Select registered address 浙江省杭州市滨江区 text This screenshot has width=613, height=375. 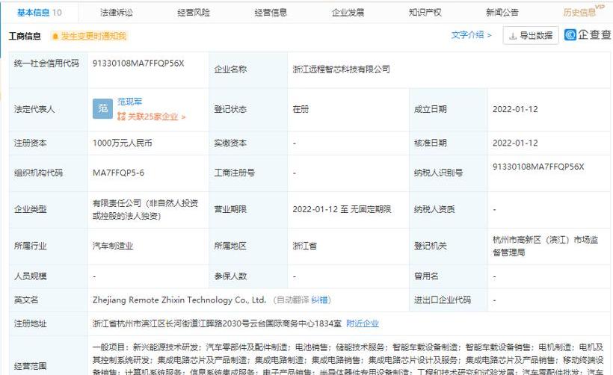(217, 323)
